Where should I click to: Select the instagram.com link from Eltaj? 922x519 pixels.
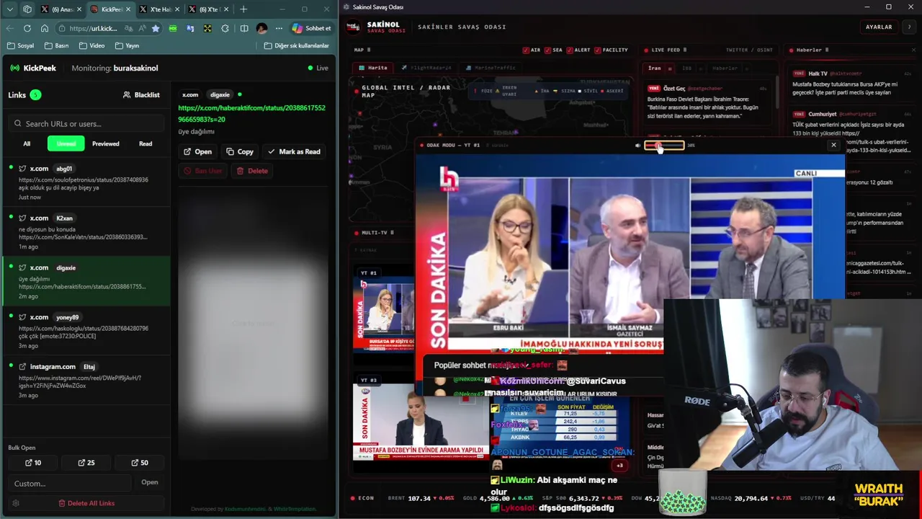pos(86,381)
